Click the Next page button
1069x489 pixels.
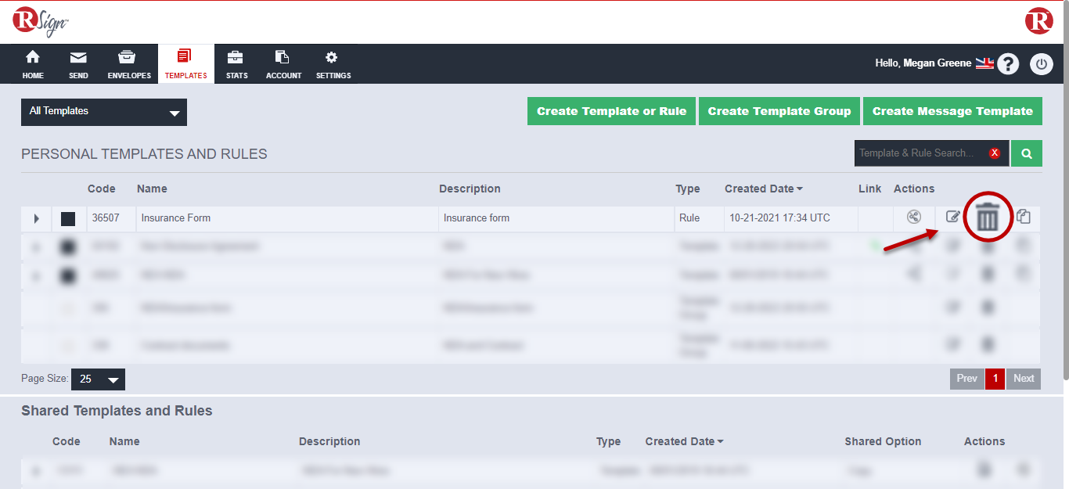tap(1024, 379)
